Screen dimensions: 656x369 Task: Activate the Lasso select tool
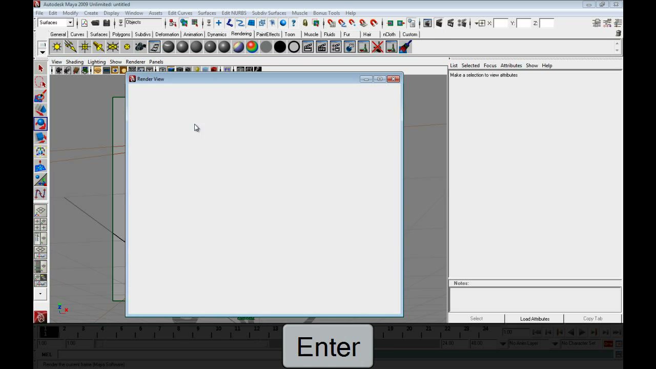(x=40, y=82)
